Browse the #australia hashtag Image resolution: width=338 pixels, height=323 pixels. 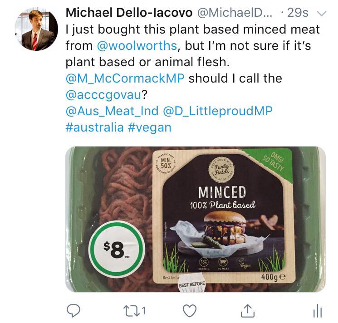tap(94, 127)
